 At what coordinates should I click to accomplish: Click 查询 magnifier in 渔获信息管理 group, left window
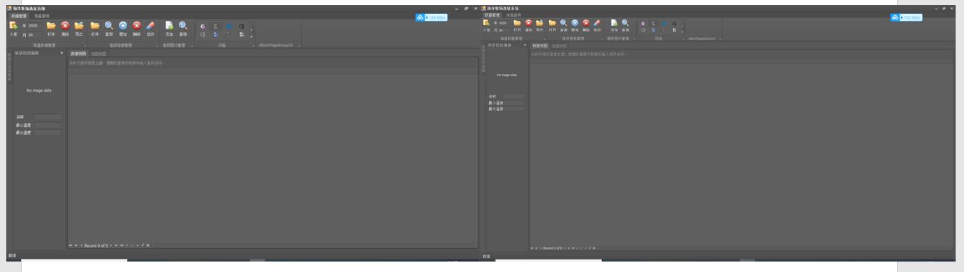point(109,29)
